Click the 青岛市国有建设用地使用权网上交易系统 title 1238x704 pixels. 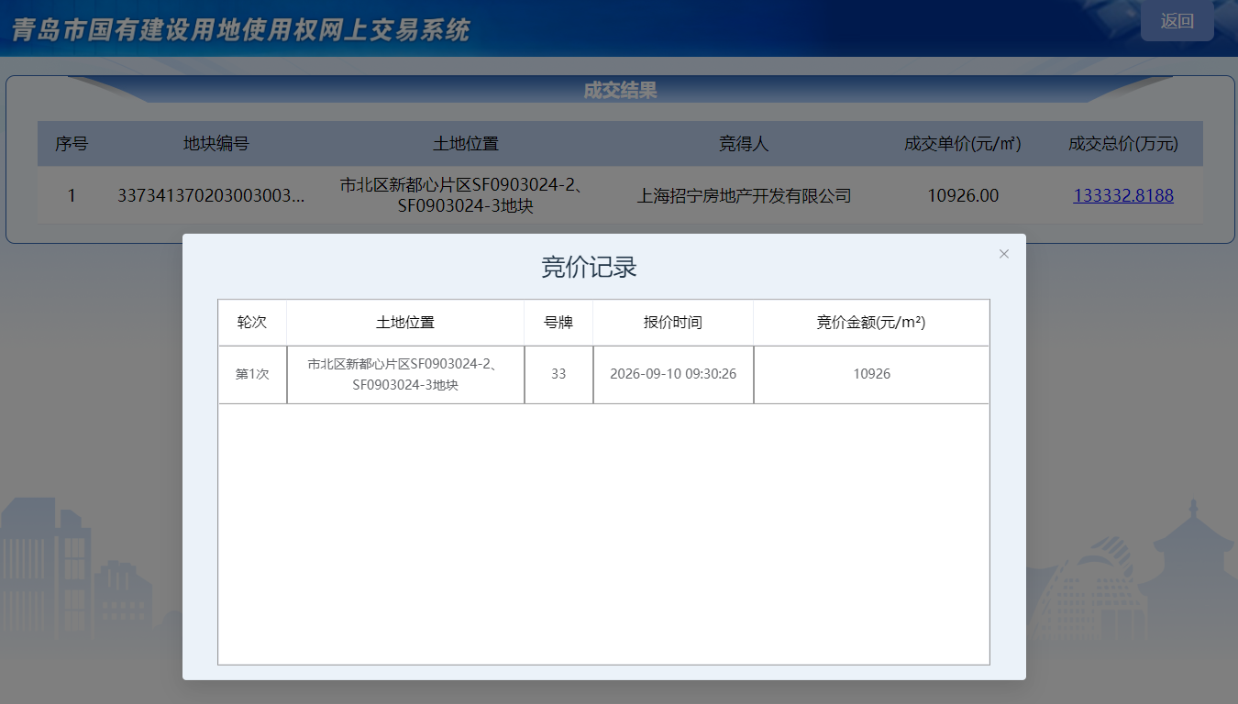[240, 30]
